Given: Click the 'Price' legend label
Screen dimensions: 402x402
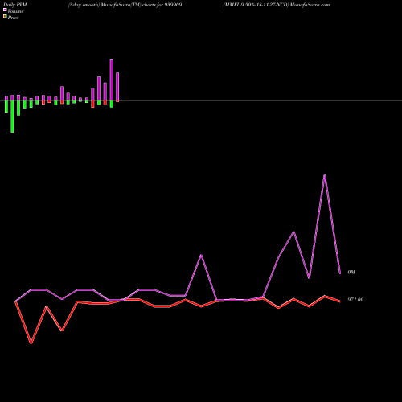Looking at the screenshot, I should click(13, 18).
